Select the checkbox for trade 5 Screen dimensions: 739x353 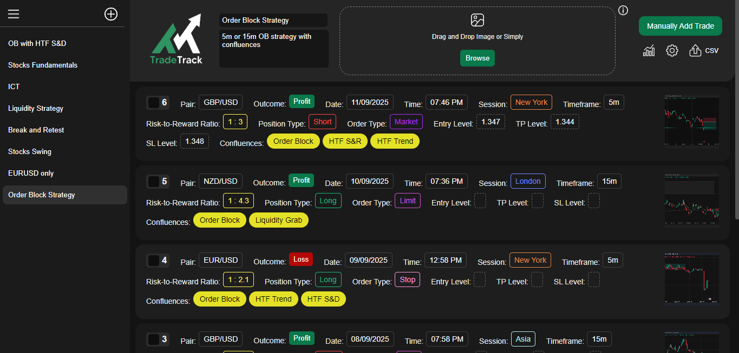click(154, 181)
